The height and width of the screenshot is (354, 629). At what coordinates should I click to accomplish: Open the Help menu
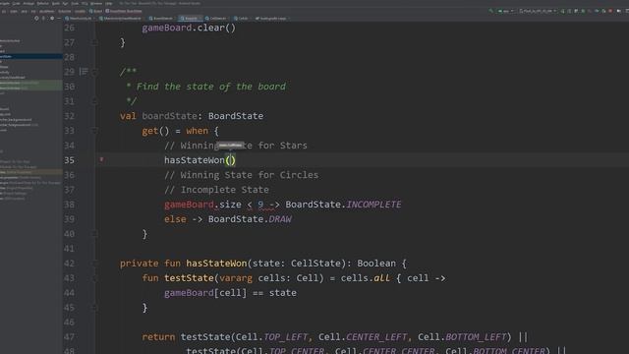click(109, 3)
